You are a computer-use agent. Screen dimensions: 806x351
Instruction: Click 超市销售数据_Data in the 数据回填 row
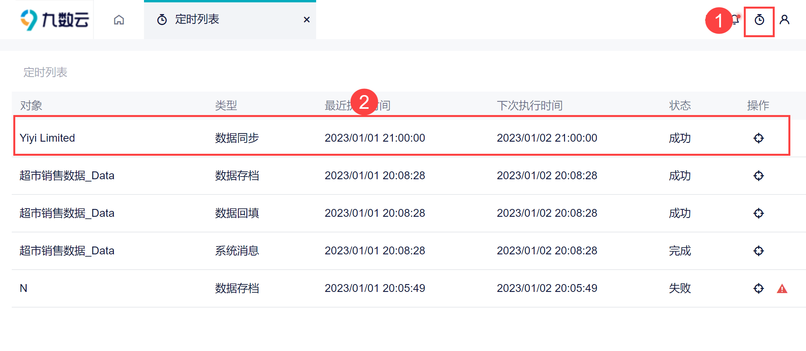[67, 213]
